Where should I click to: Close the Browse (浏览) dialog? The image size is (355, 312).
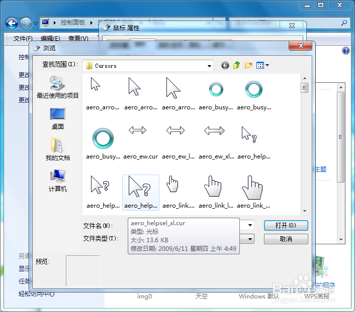point(300,46)
